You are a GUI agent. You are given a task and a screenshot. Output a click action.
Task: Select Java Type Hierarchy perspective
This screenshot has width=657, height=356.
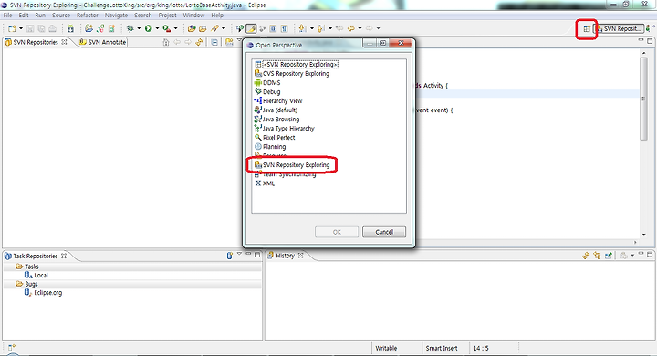pos(285,129)
